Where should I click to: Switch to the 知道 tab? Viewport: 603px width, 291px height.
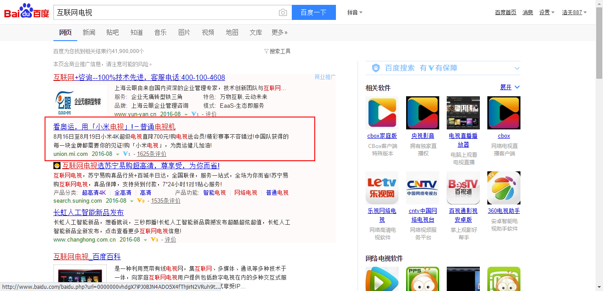[x=136, y=32]
